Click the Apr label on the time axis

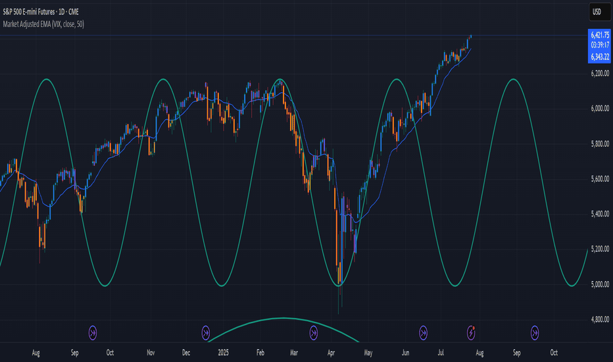pos(331,353)
